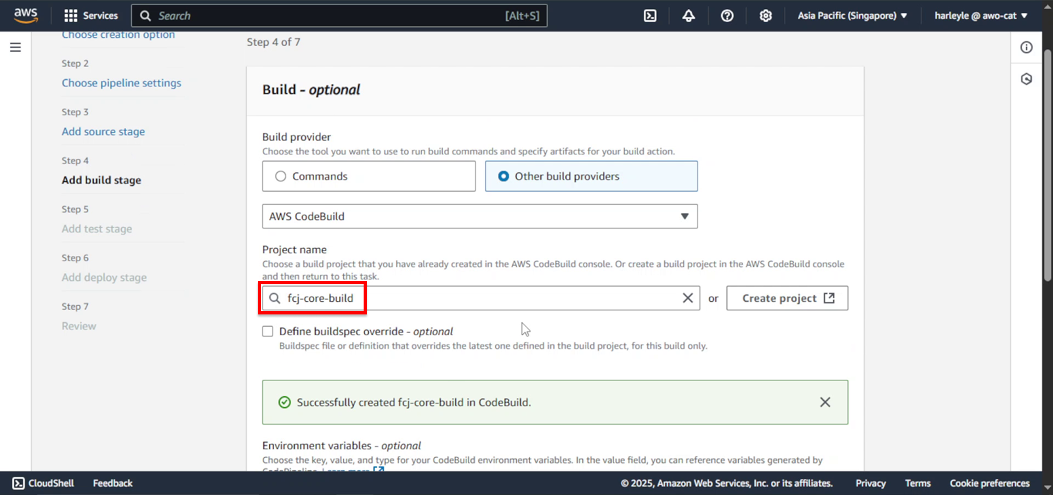Open the Privacy footer link
This screenshot has height=495, width=1053.
(x=870, y=483)
